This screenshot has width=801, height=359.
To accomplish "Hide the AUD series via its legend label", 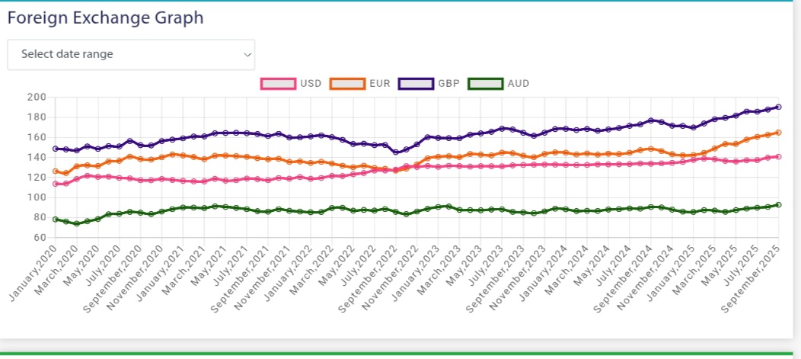I will 518,83.
